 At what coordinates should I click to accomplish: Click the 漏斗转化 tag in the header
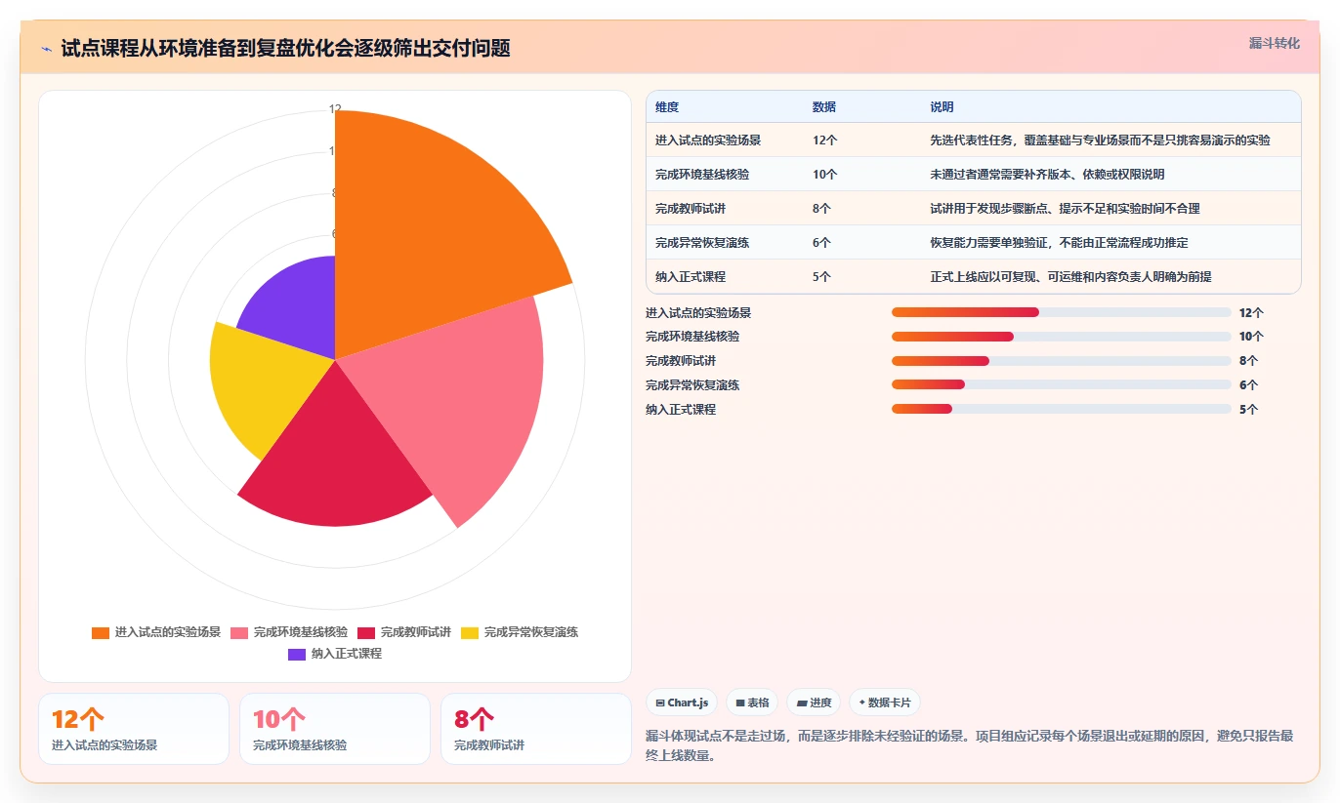[x=1275, y=44]
